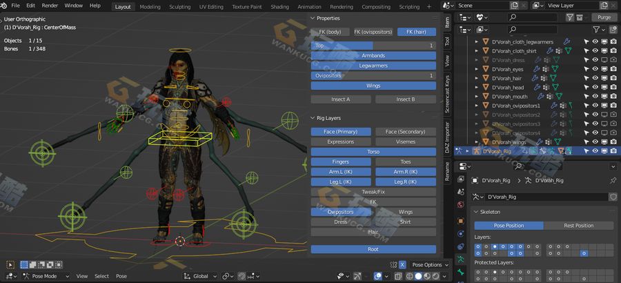The width and height of the screenshot is (621, 283).
Task: Open the Armature data properties tab icon
Action: tap(461, 260)
